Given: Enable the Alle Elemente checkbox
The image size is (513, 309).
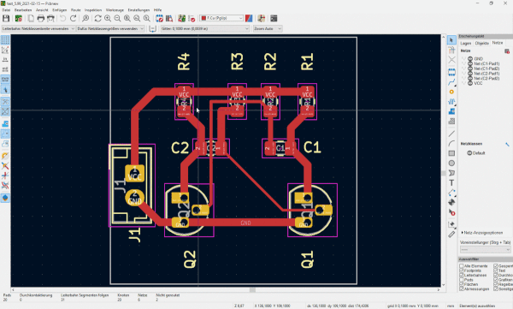Looking at the screenshot, I should coord(462,266).
